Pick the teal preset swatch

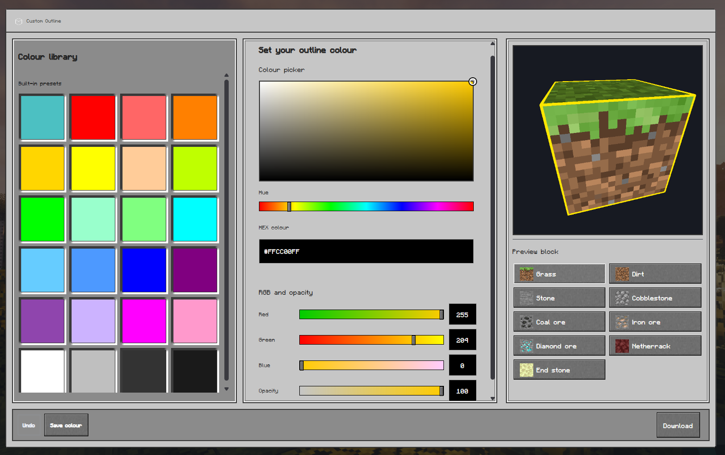pos(42,117)
